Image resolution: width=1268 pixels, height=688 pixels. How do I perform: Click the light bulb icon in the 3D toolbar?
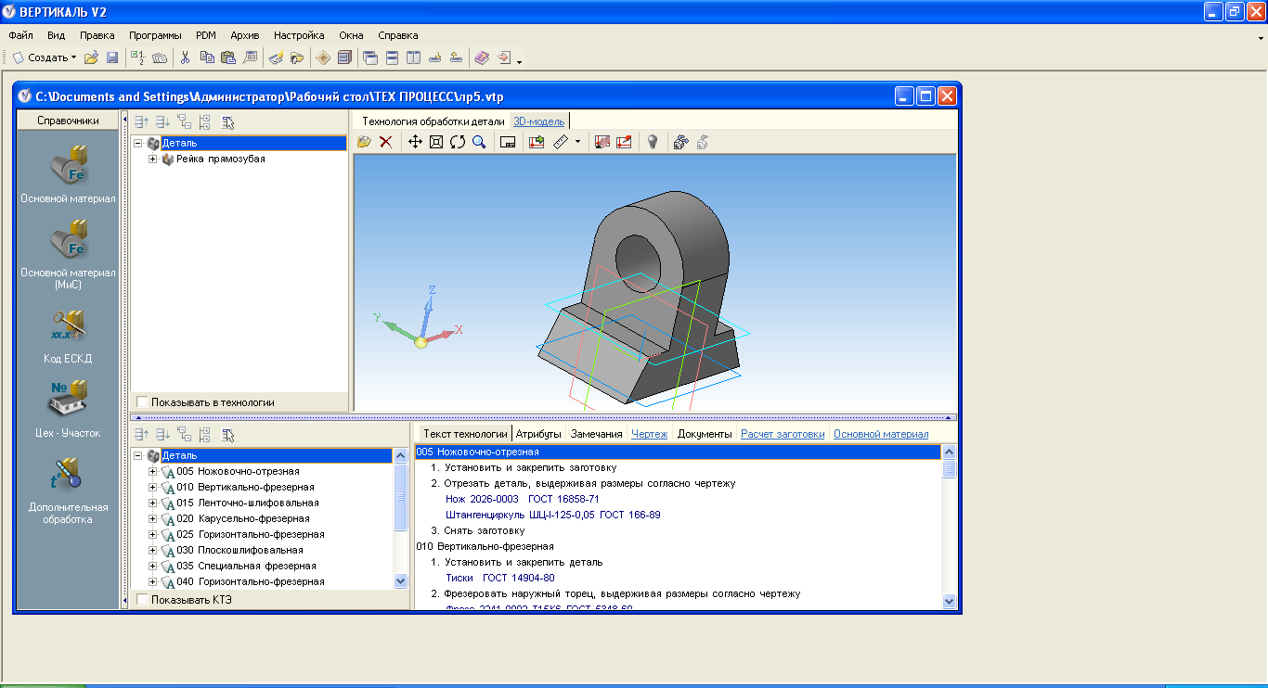click(x=653, y=142)
